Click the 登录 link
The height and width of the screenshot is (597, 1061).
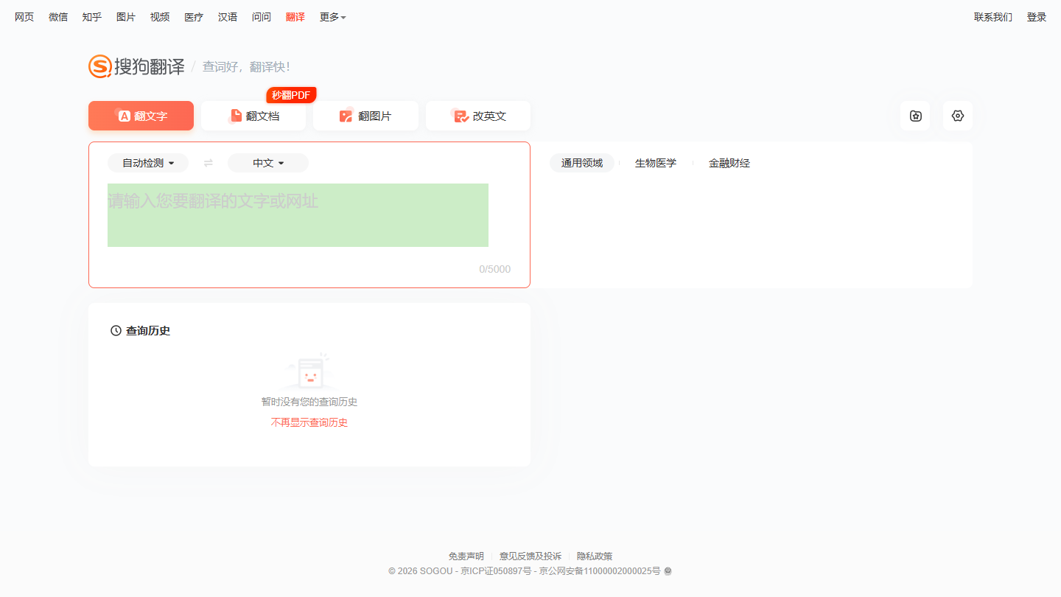coord(1037,17)
